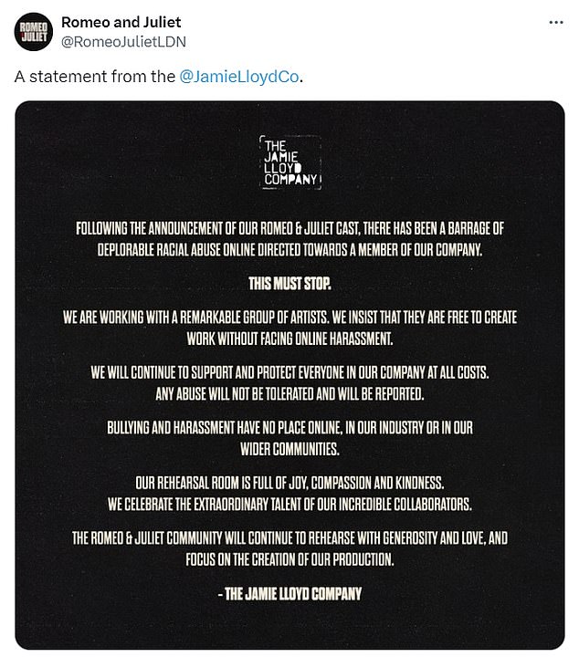This screenshot has height=657, width=579.
Task: Click the 'Our rehearsal room is full' line
Action: coord(289,483)
